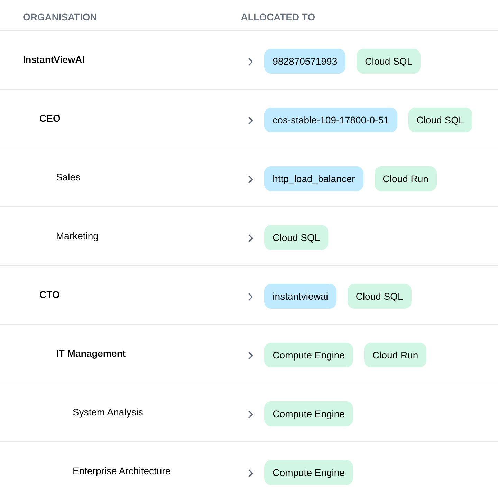Select the System Analysis organisation node
This screenshot has height=495, width=498.
coord(108,412)
